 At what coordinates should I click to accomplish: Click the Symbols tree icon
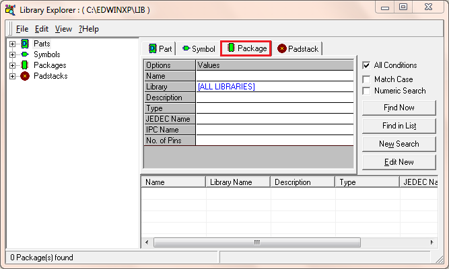tap(25, 54)
